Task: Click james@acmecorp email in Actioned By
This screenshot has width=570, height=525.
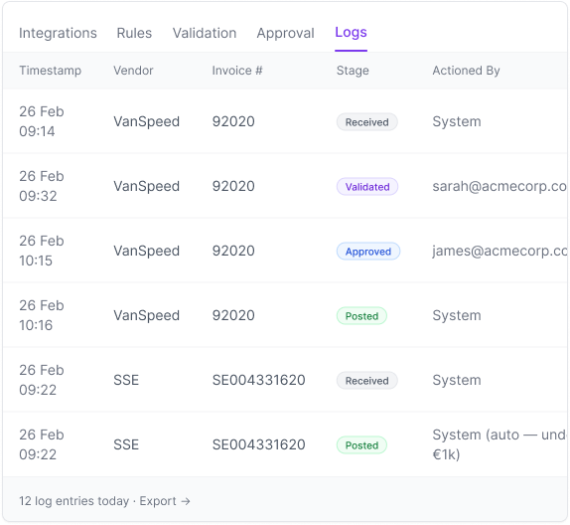Action: coord(499,251)
